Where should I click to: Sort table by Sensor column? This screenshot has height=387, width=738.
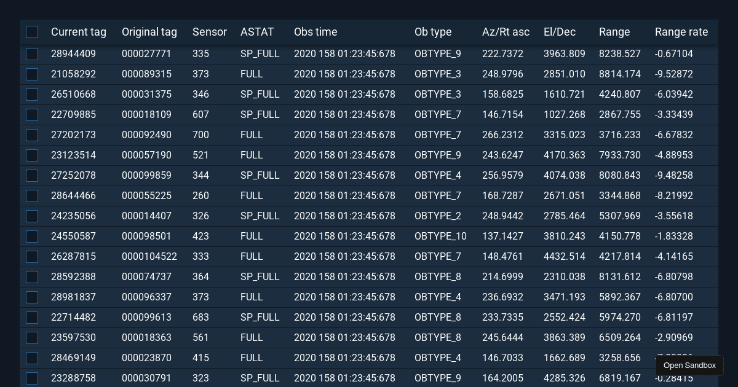point(209,32)
